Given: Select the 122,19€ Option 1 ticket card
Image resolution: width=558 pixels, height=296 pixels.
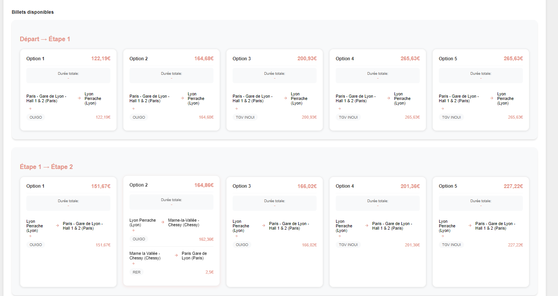Looking at the screenshot, I should click(x=68, y=90).
